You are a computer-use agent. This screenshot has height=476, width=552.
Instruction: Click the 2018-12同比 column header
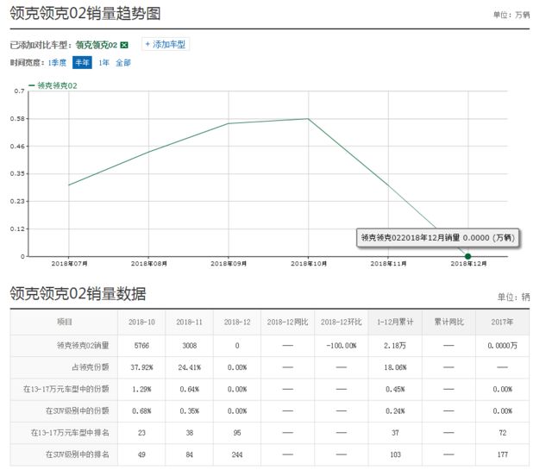(287, 322)
